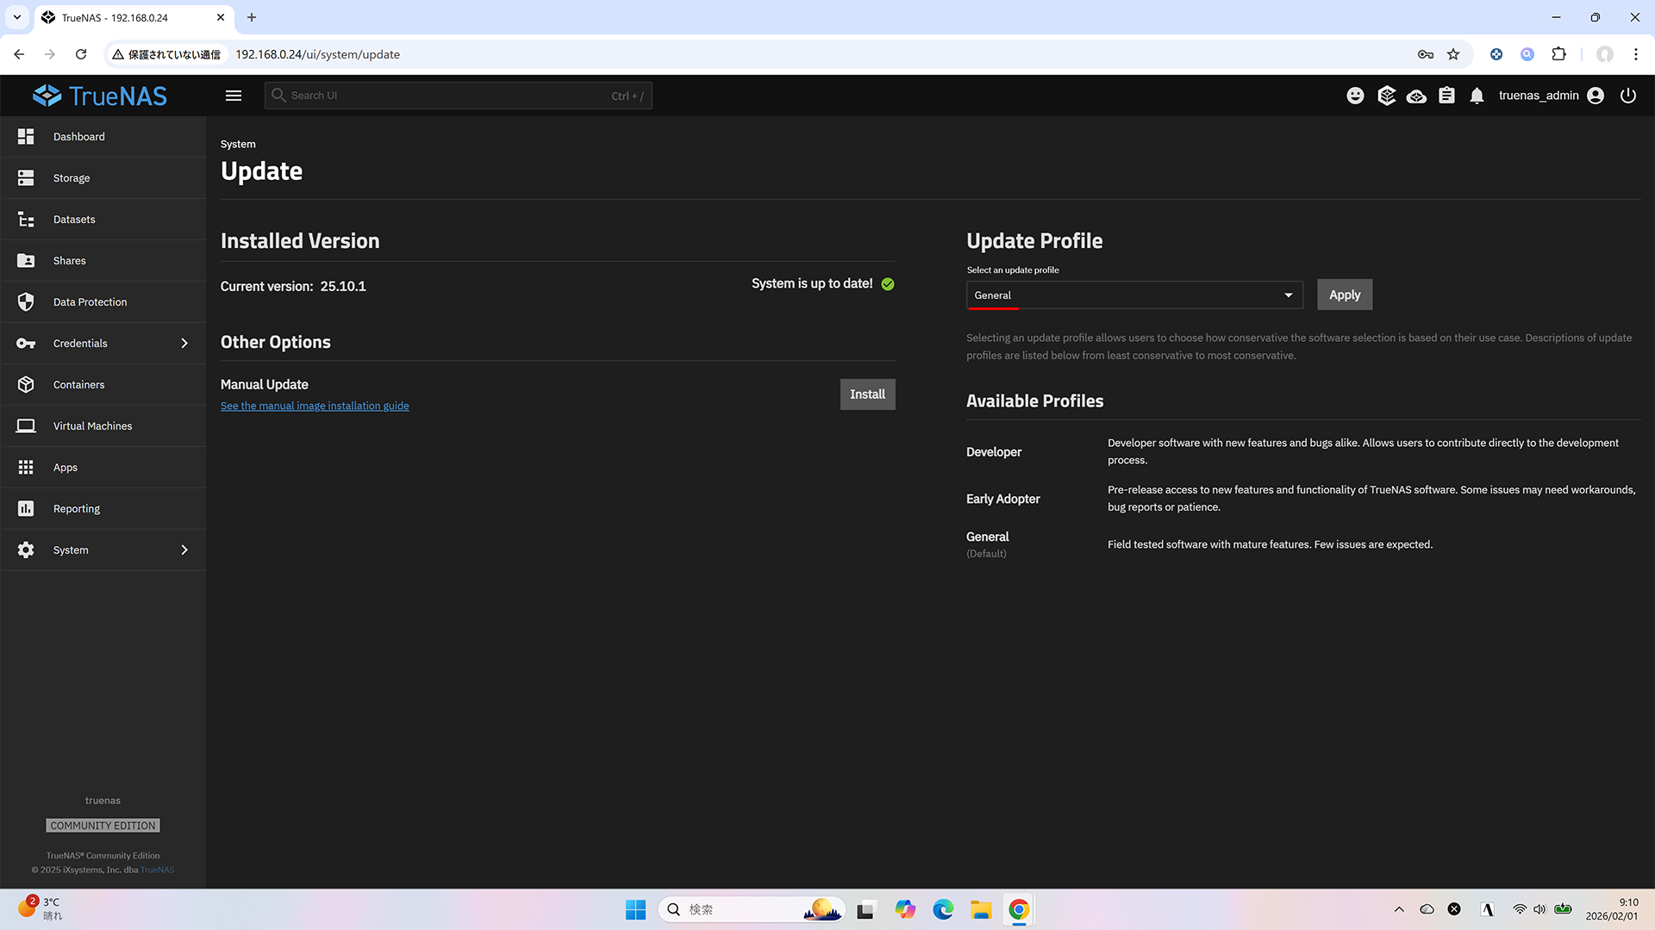The image size is (1655, 930).
Task: Expand the System menu chevron
Action: tap(184, 550)
